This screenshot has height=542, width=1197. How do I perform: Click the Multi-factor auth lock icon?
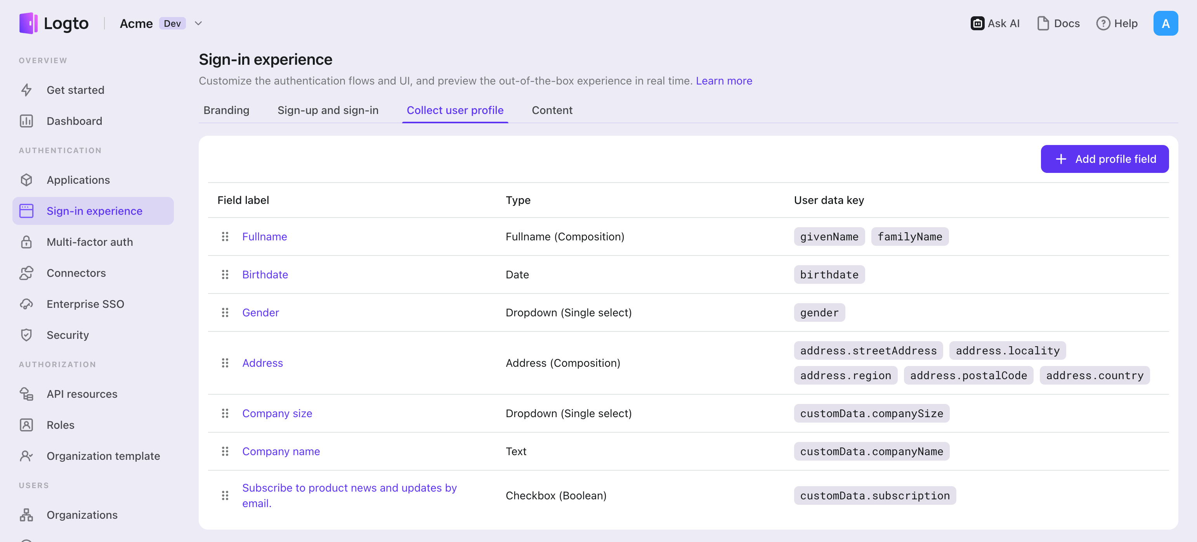[x=26, y=242]
